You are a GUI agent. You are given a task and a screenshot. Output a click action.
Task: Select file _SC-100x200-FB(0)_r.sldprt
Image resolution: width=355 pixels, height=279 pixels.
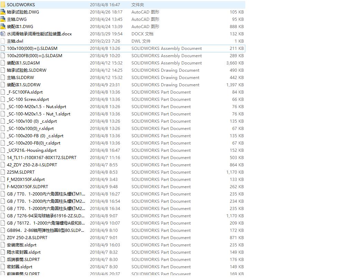tap(34, 143)
